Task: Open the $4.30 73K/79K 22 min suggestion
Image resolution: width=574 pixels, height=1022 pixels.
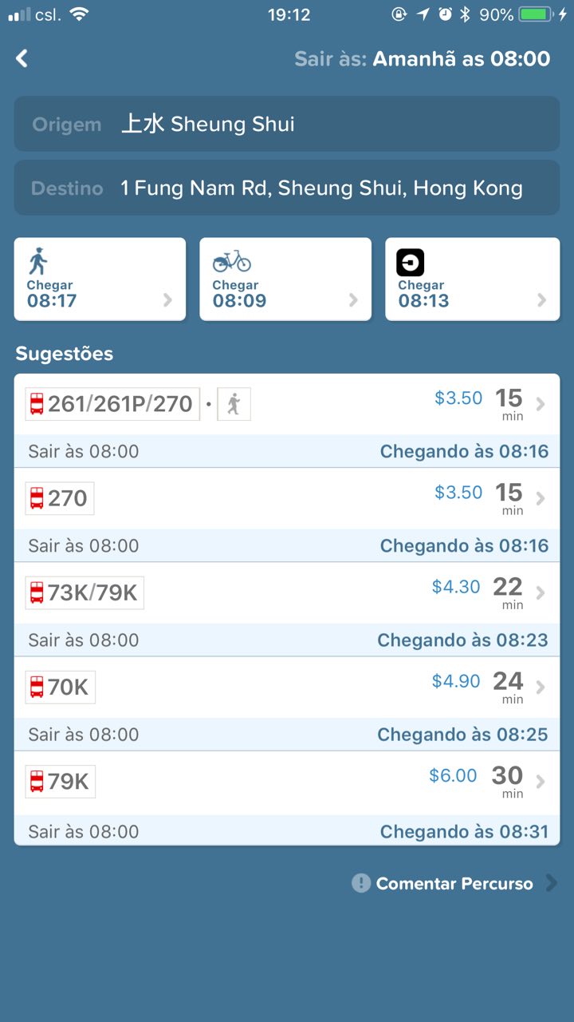Action: click(287, 592)
